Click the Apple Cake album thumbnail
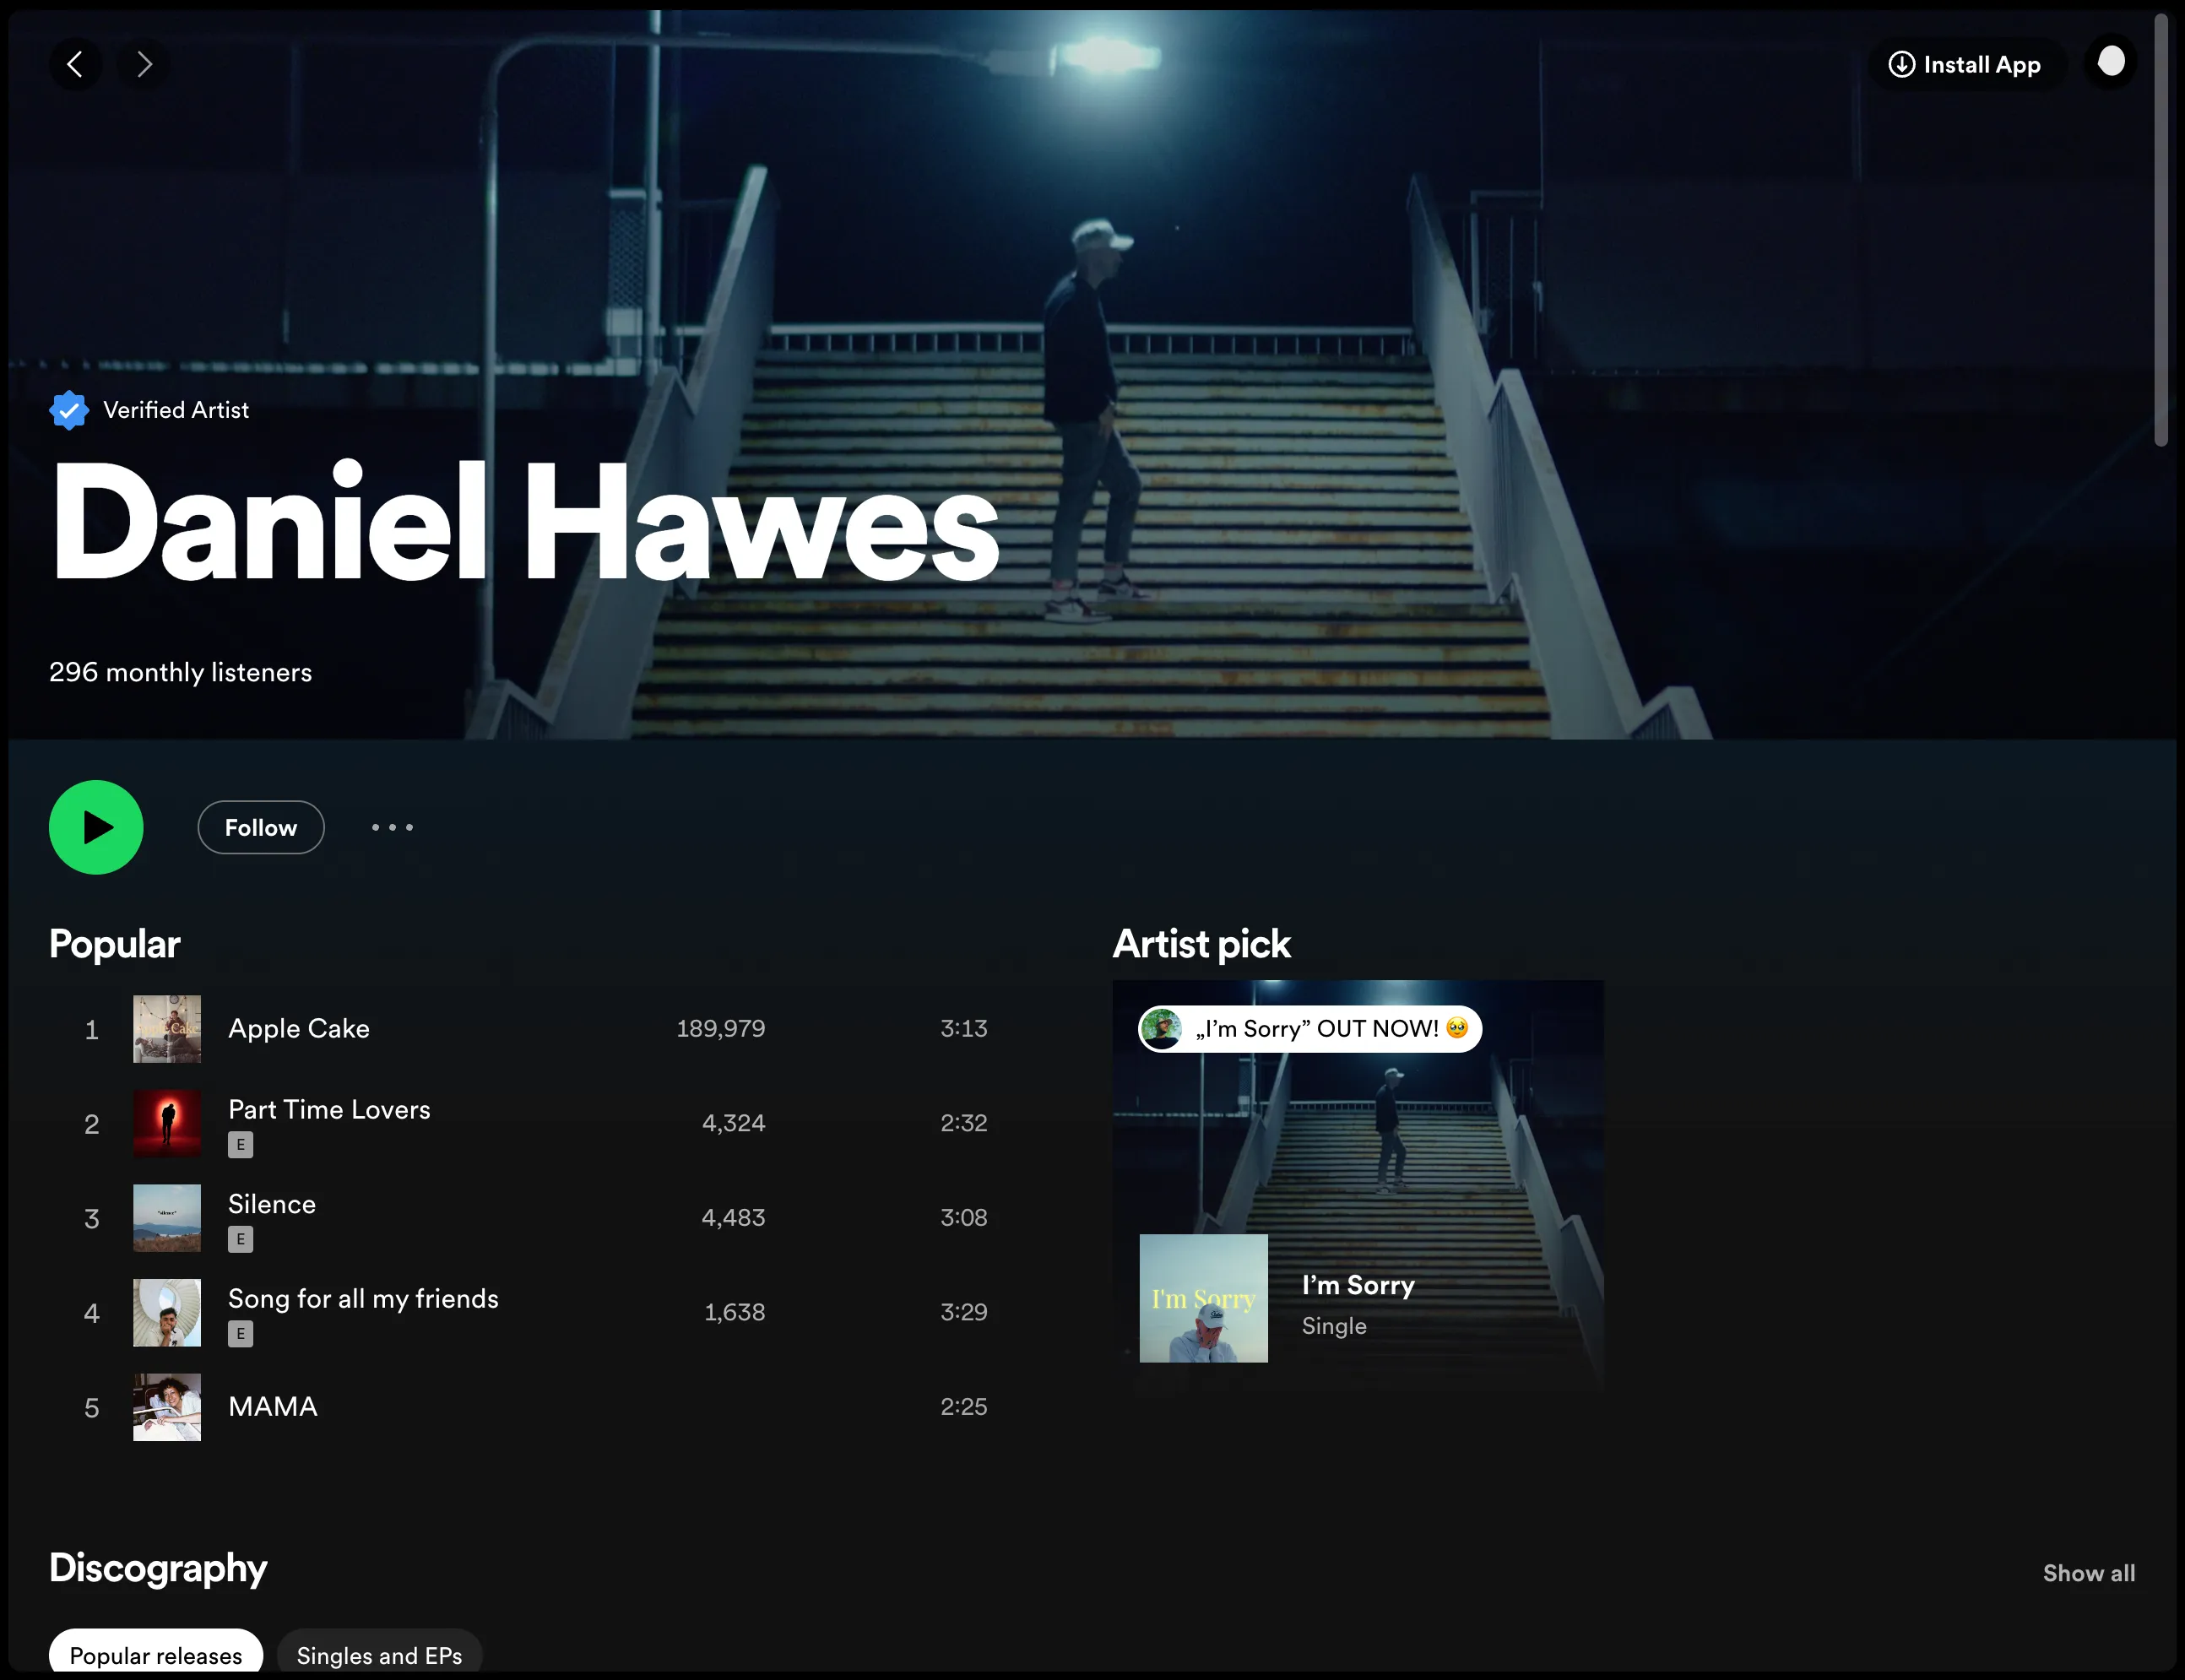2185x1680 pixels. click(167, 1029)
